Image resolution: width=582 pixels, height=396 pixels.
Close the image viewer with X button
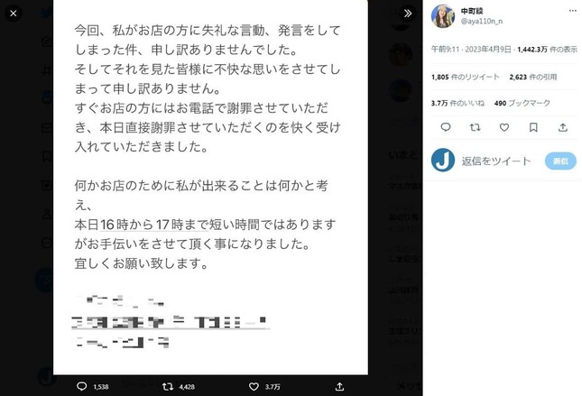(x=14, y=14)
